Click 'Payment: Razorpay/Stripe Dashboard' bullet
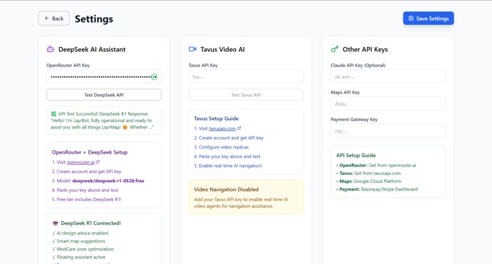 coord(377,190)
